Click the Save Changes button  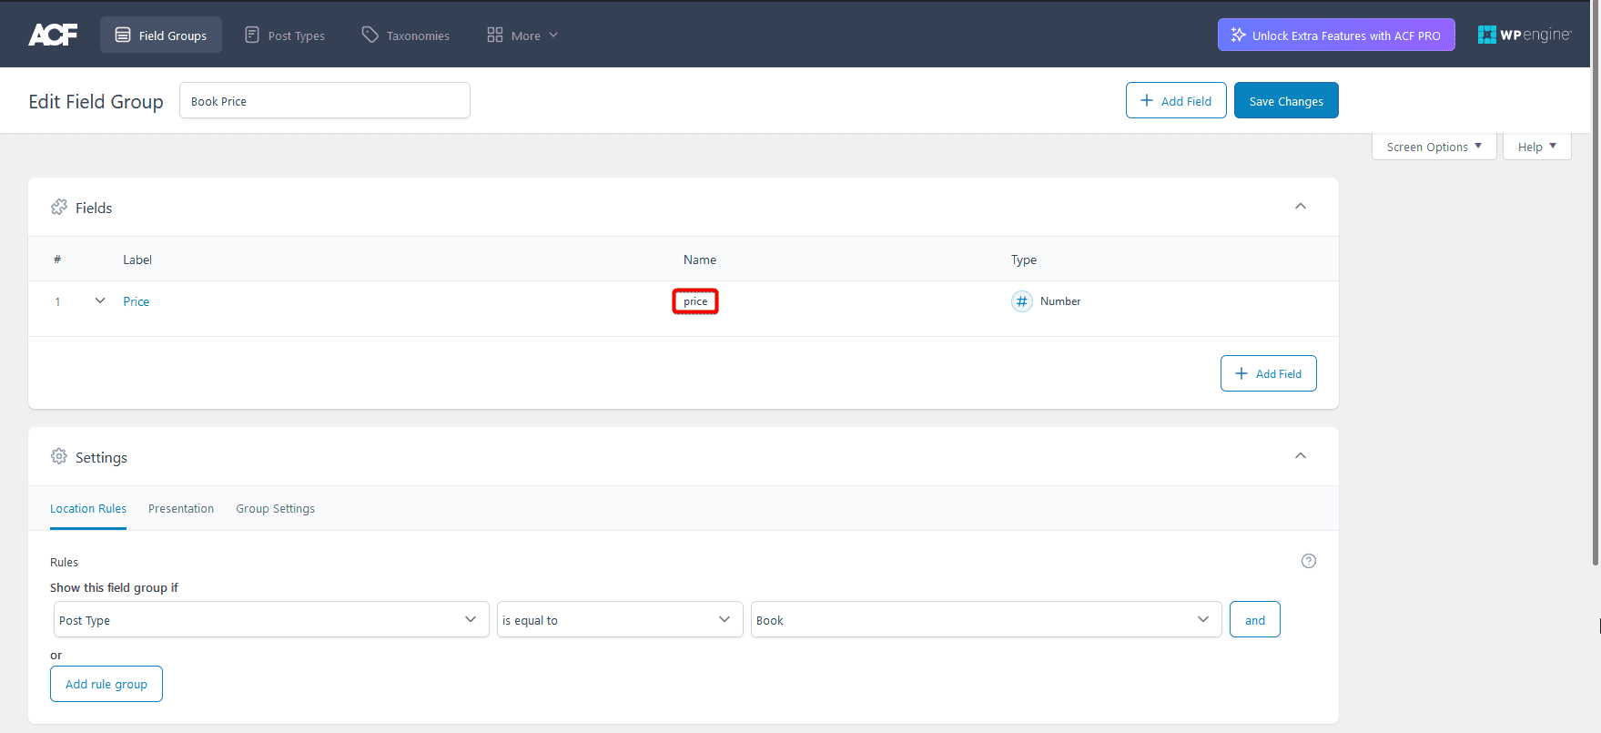(x=1285, y=101)
